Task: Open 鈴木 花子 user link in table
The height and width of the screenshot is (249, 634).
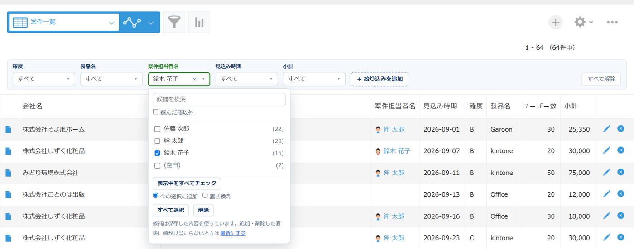Action: (397, 151)
